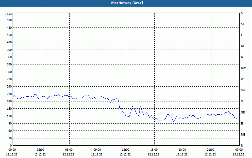Click the 150 y-axis label
The width and height of the screenshot is (252, 158).
(x=9, y=109)
